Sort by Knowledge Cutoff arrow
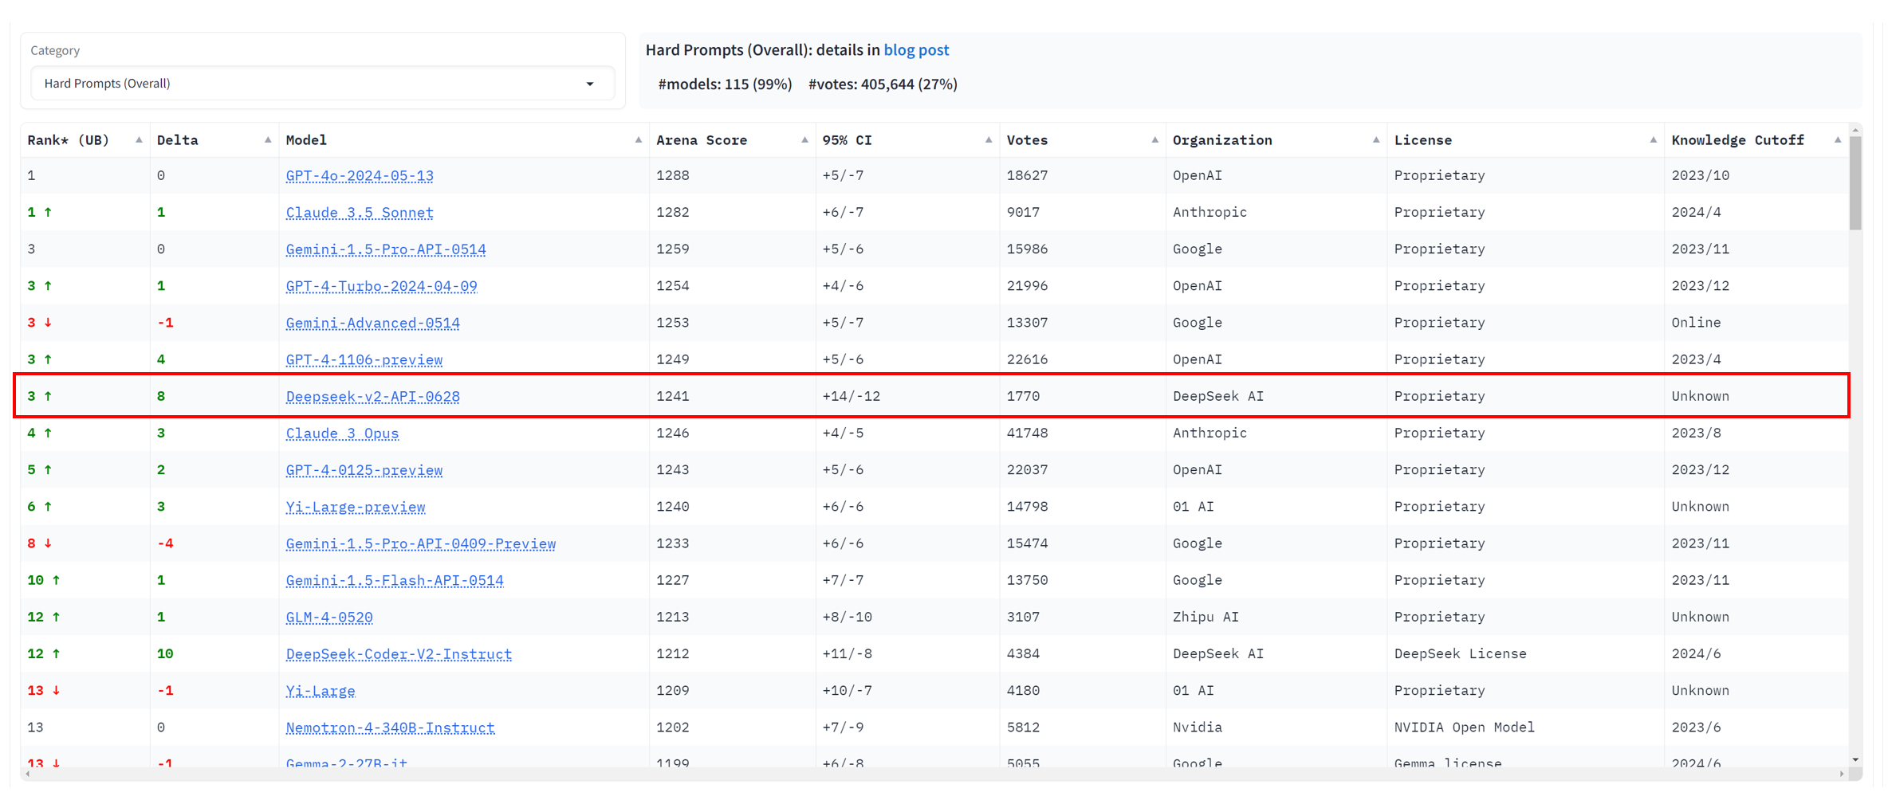 [x=1838, y=140]
